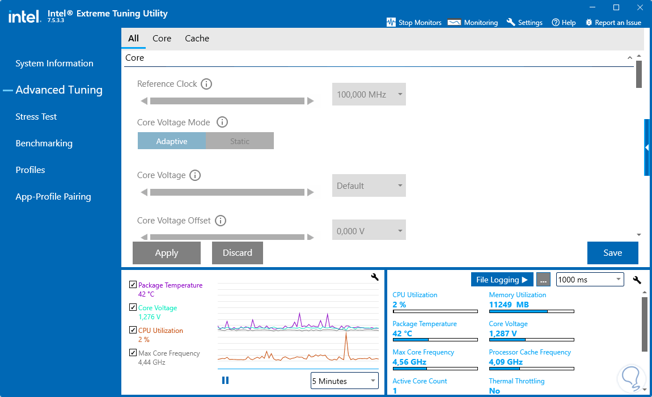Click the Report an Issue bug icon
This screenshot has width=652, height=397.
pos(589,23)
